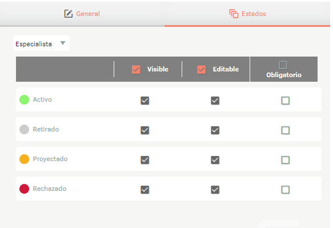Toggle the Editable header checkbox

click(201, 70)
